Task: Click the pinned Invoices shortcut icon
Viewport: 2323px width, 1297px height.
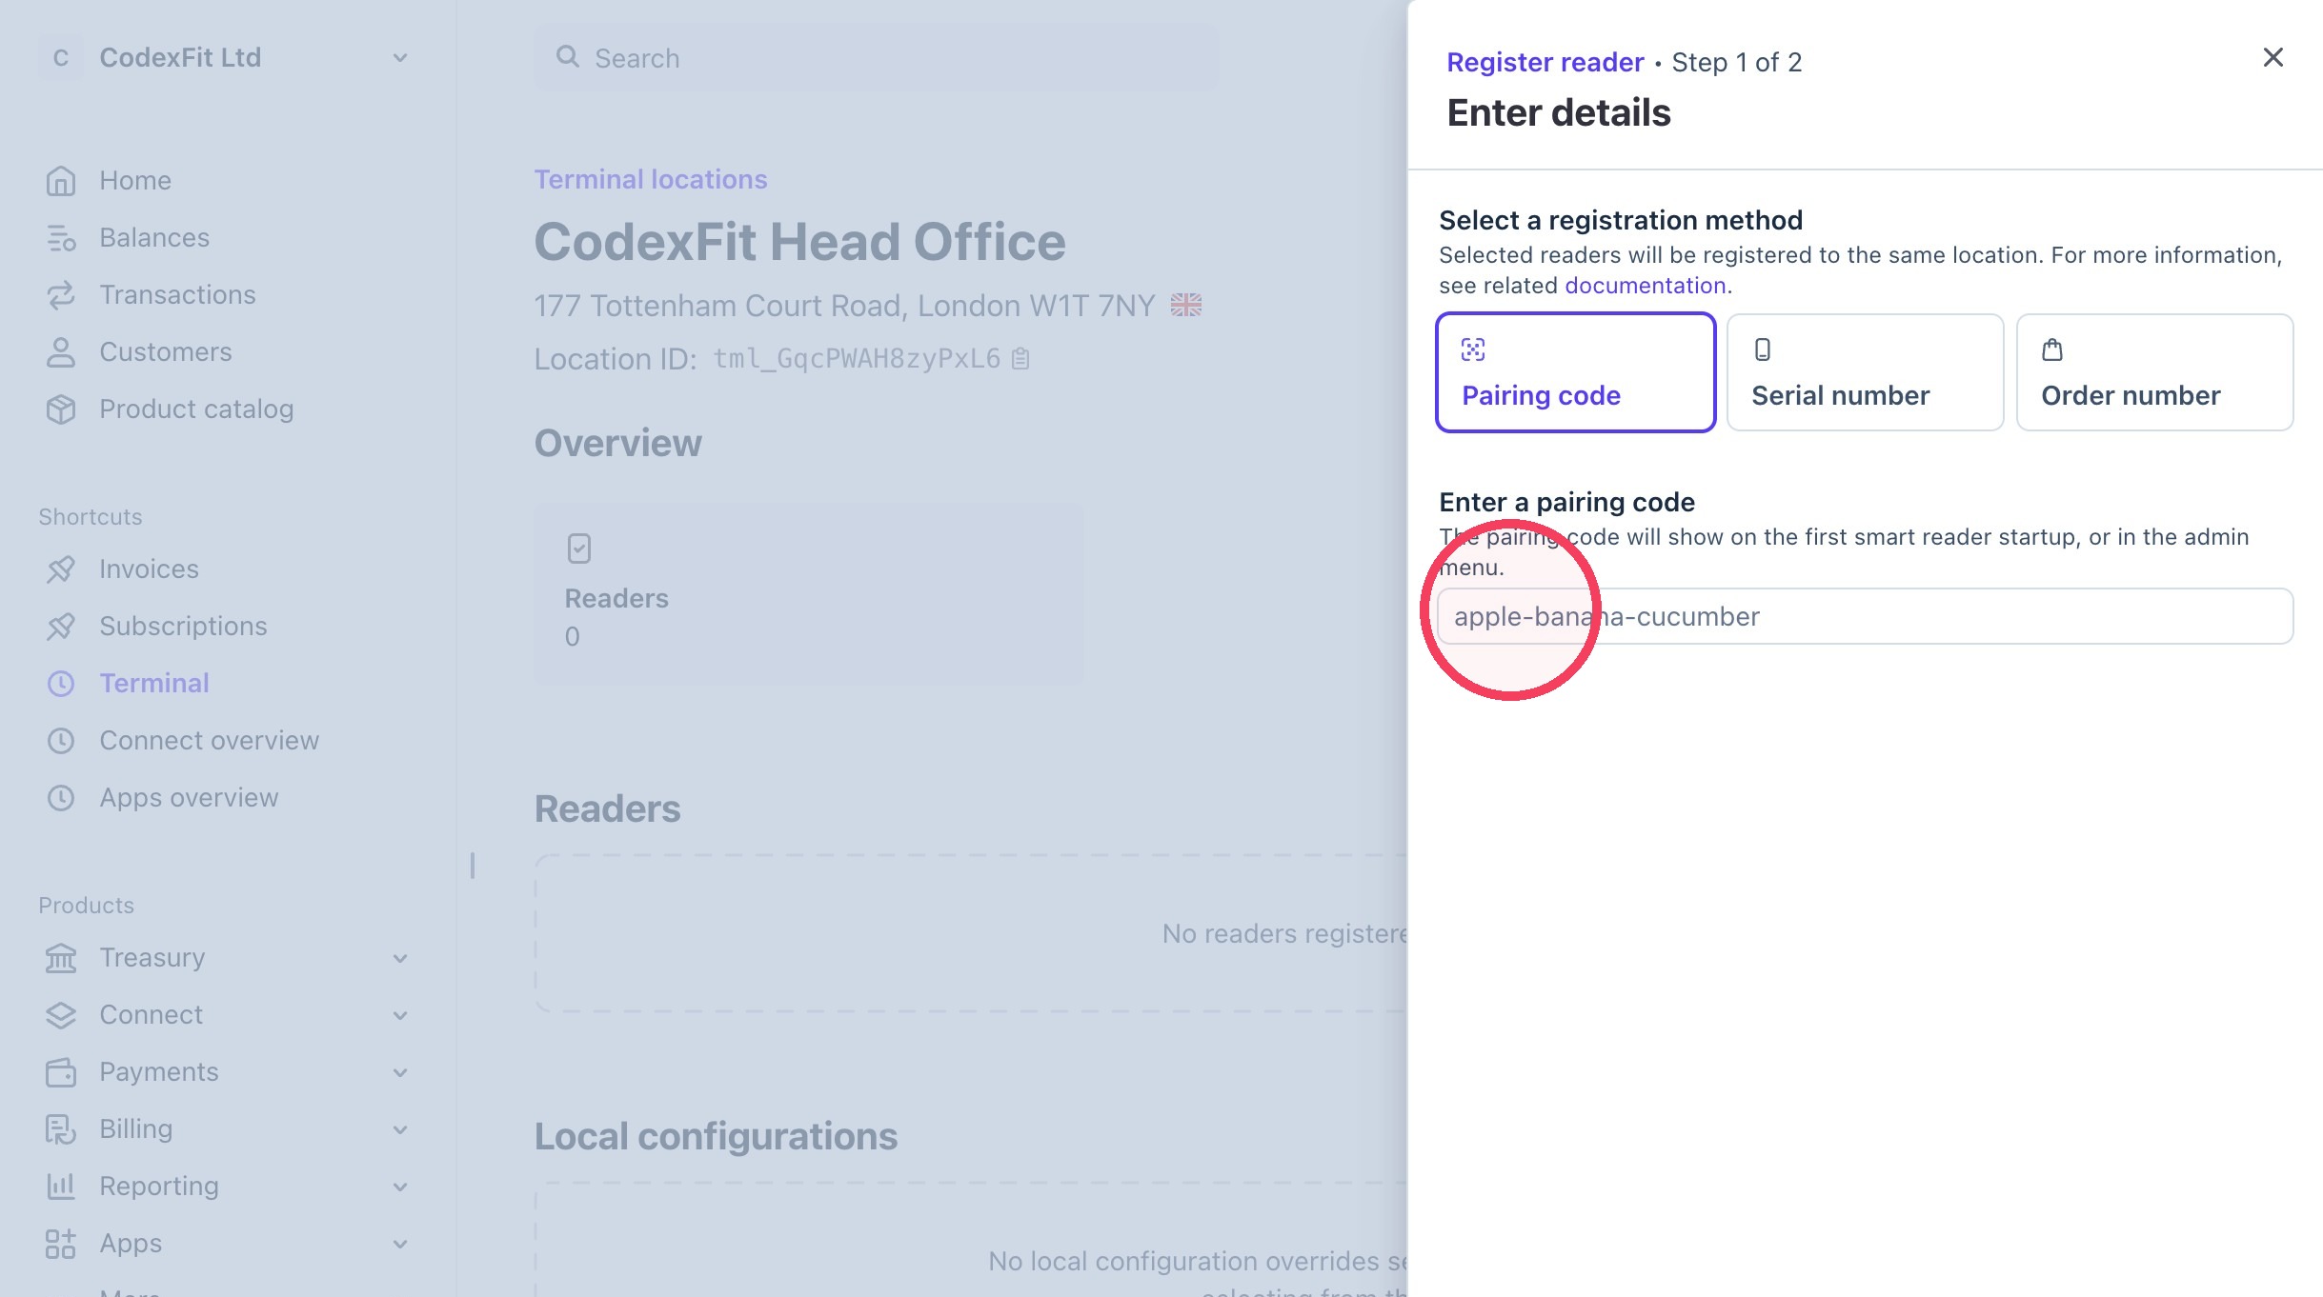Action: [x=61, y=569]
